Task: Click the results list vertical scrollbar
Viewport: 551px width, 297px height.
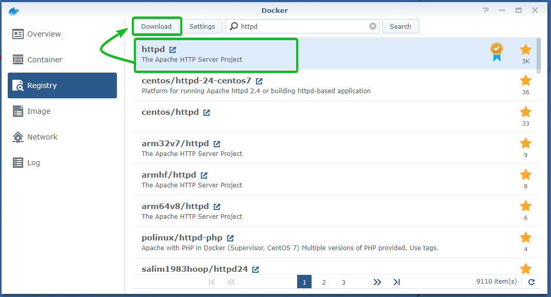Action: 539,56
